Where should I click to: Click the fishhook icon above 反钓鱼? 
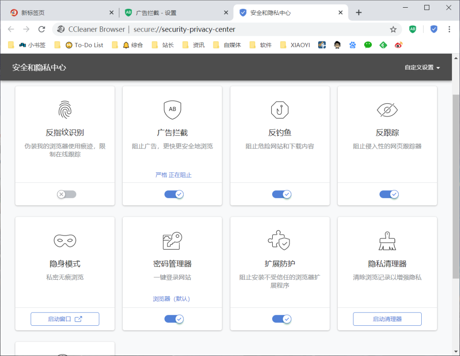[x=280, y=109]
